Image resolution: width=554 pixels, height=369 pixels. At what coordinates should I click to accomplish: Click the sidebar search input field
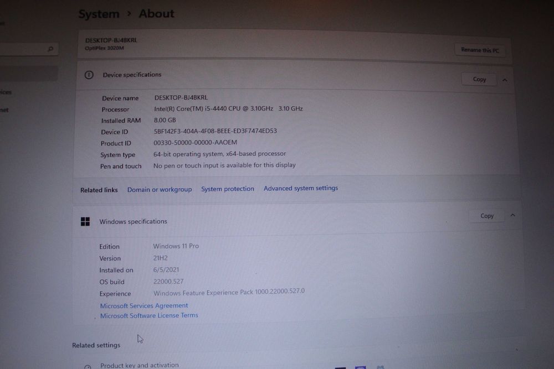coord(28,49)
